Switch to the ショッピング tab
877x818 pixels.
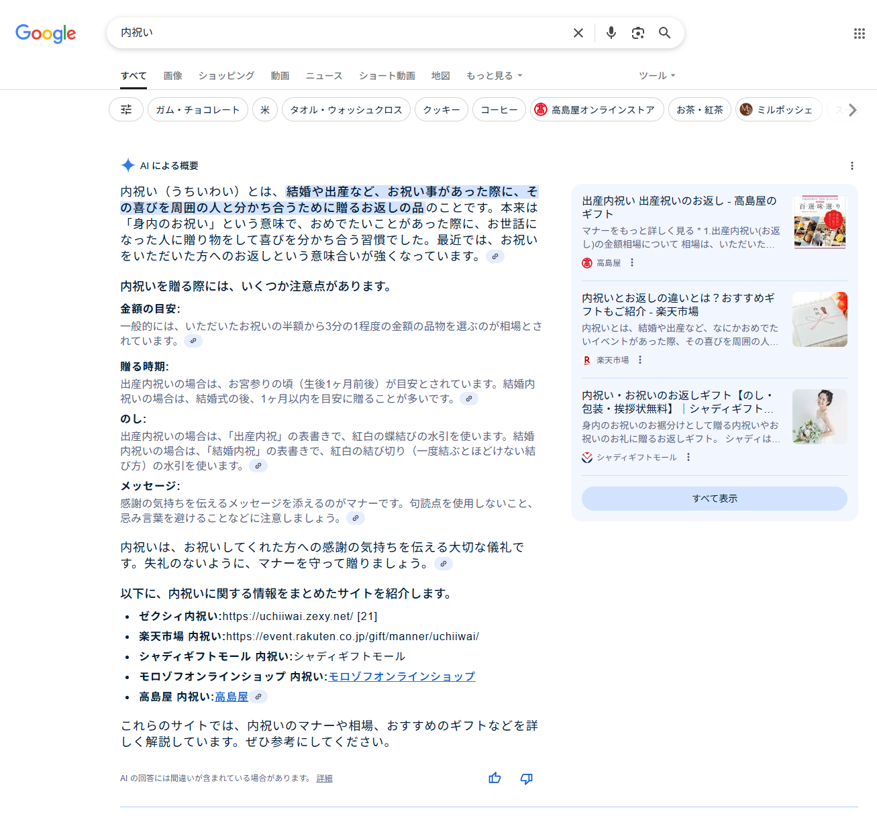point(226,76)
